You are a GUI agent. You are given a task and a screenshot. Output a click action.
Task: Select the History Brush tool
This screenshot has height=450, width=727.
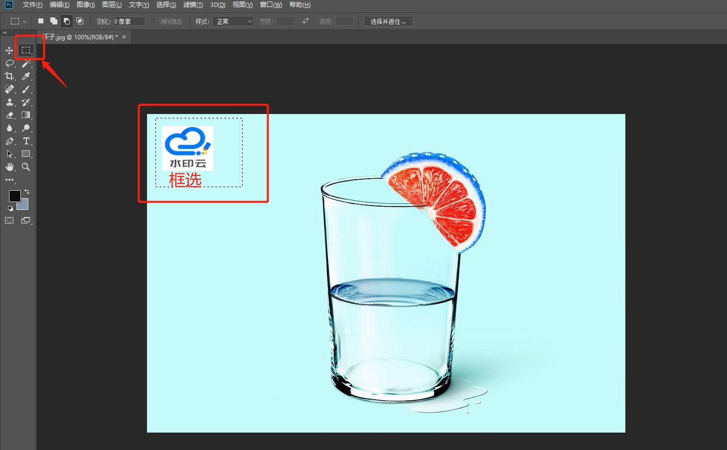click(26, 102)
